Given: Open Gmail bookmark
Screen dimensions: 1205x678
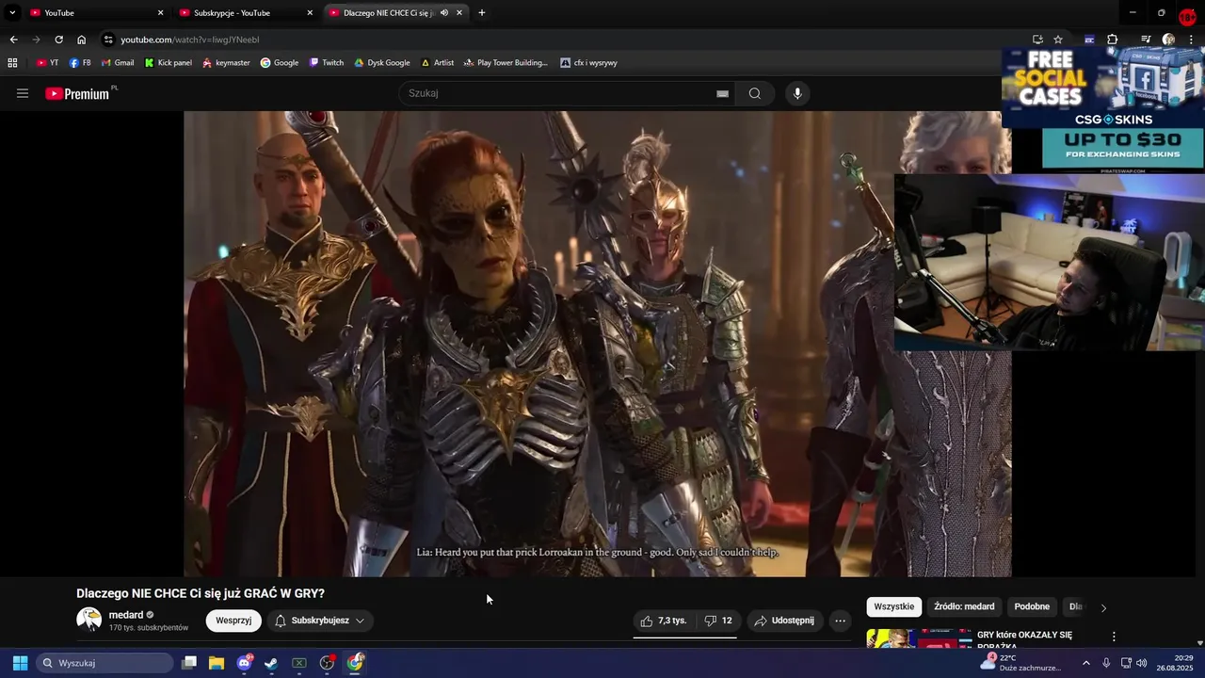Looking at the screenshot, I should click(118, 63).
